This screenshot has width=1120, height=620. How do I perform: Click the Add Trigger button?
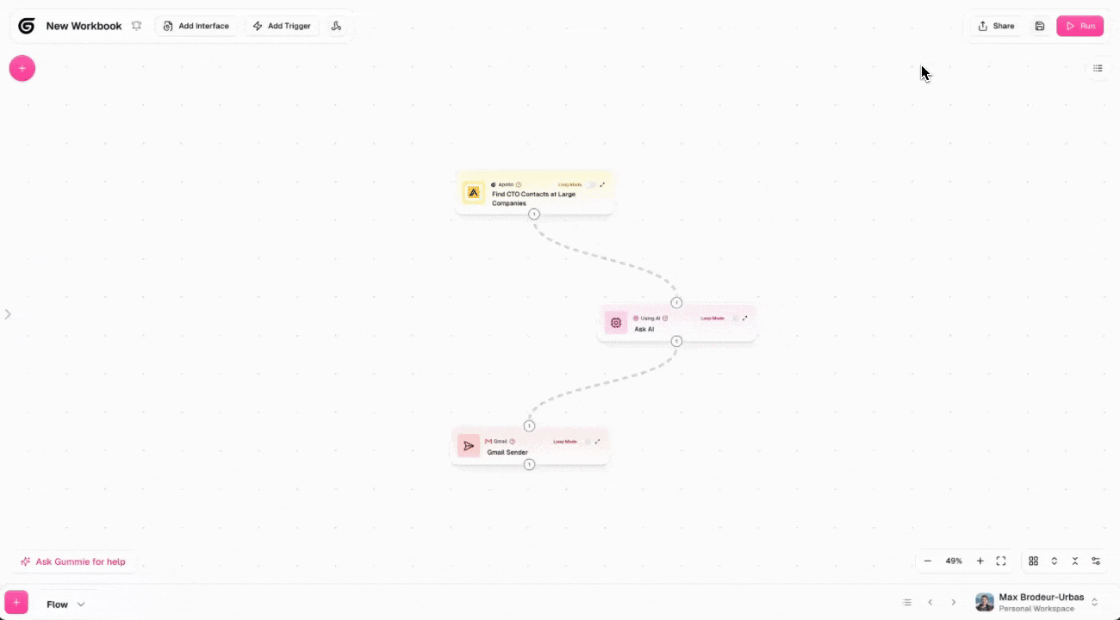pyautogui.click(x=282, y=26)
